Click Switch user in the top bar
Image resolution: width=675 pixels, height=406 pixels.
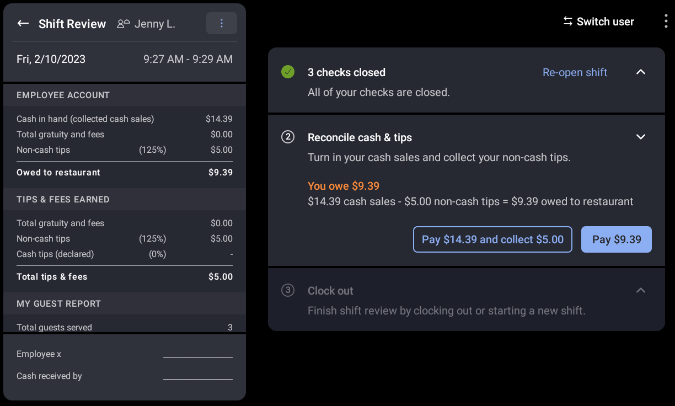pyautogui.click(x=605, y=22)
